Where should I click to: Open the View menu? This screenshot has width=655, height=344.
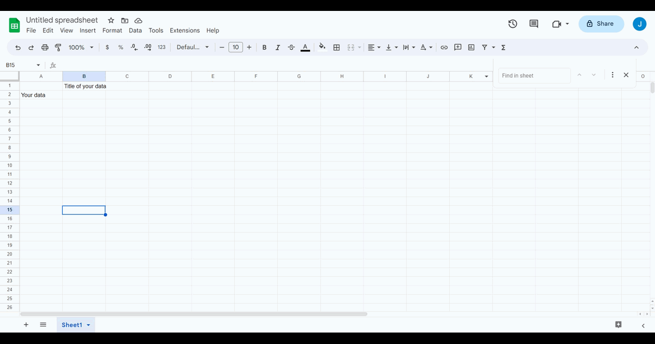pos(67,31)
